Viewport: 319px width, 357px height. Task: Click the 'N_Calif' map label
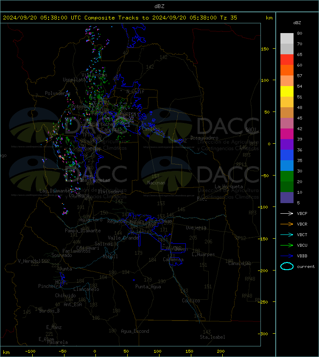click(135, 92)
